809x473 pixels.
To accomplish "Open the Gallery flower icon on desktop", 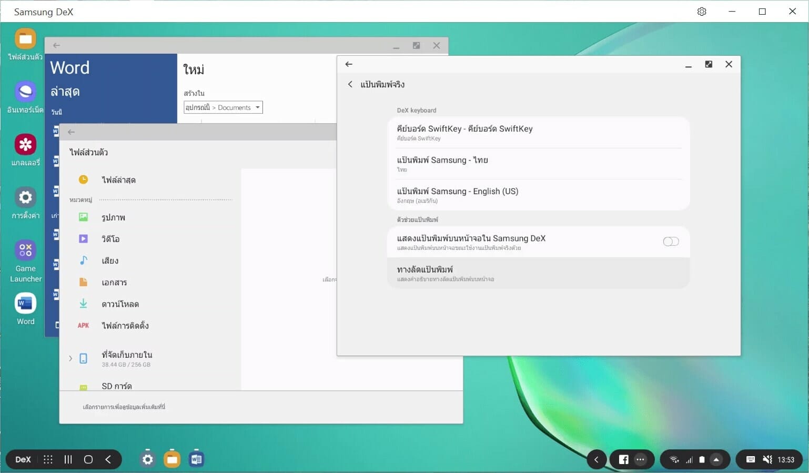I will point(25,144).
